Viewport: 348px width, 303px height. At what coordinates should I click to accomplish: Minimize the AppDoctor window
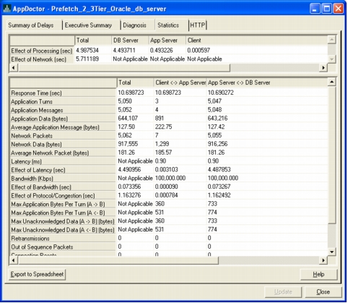coord(315,9)
